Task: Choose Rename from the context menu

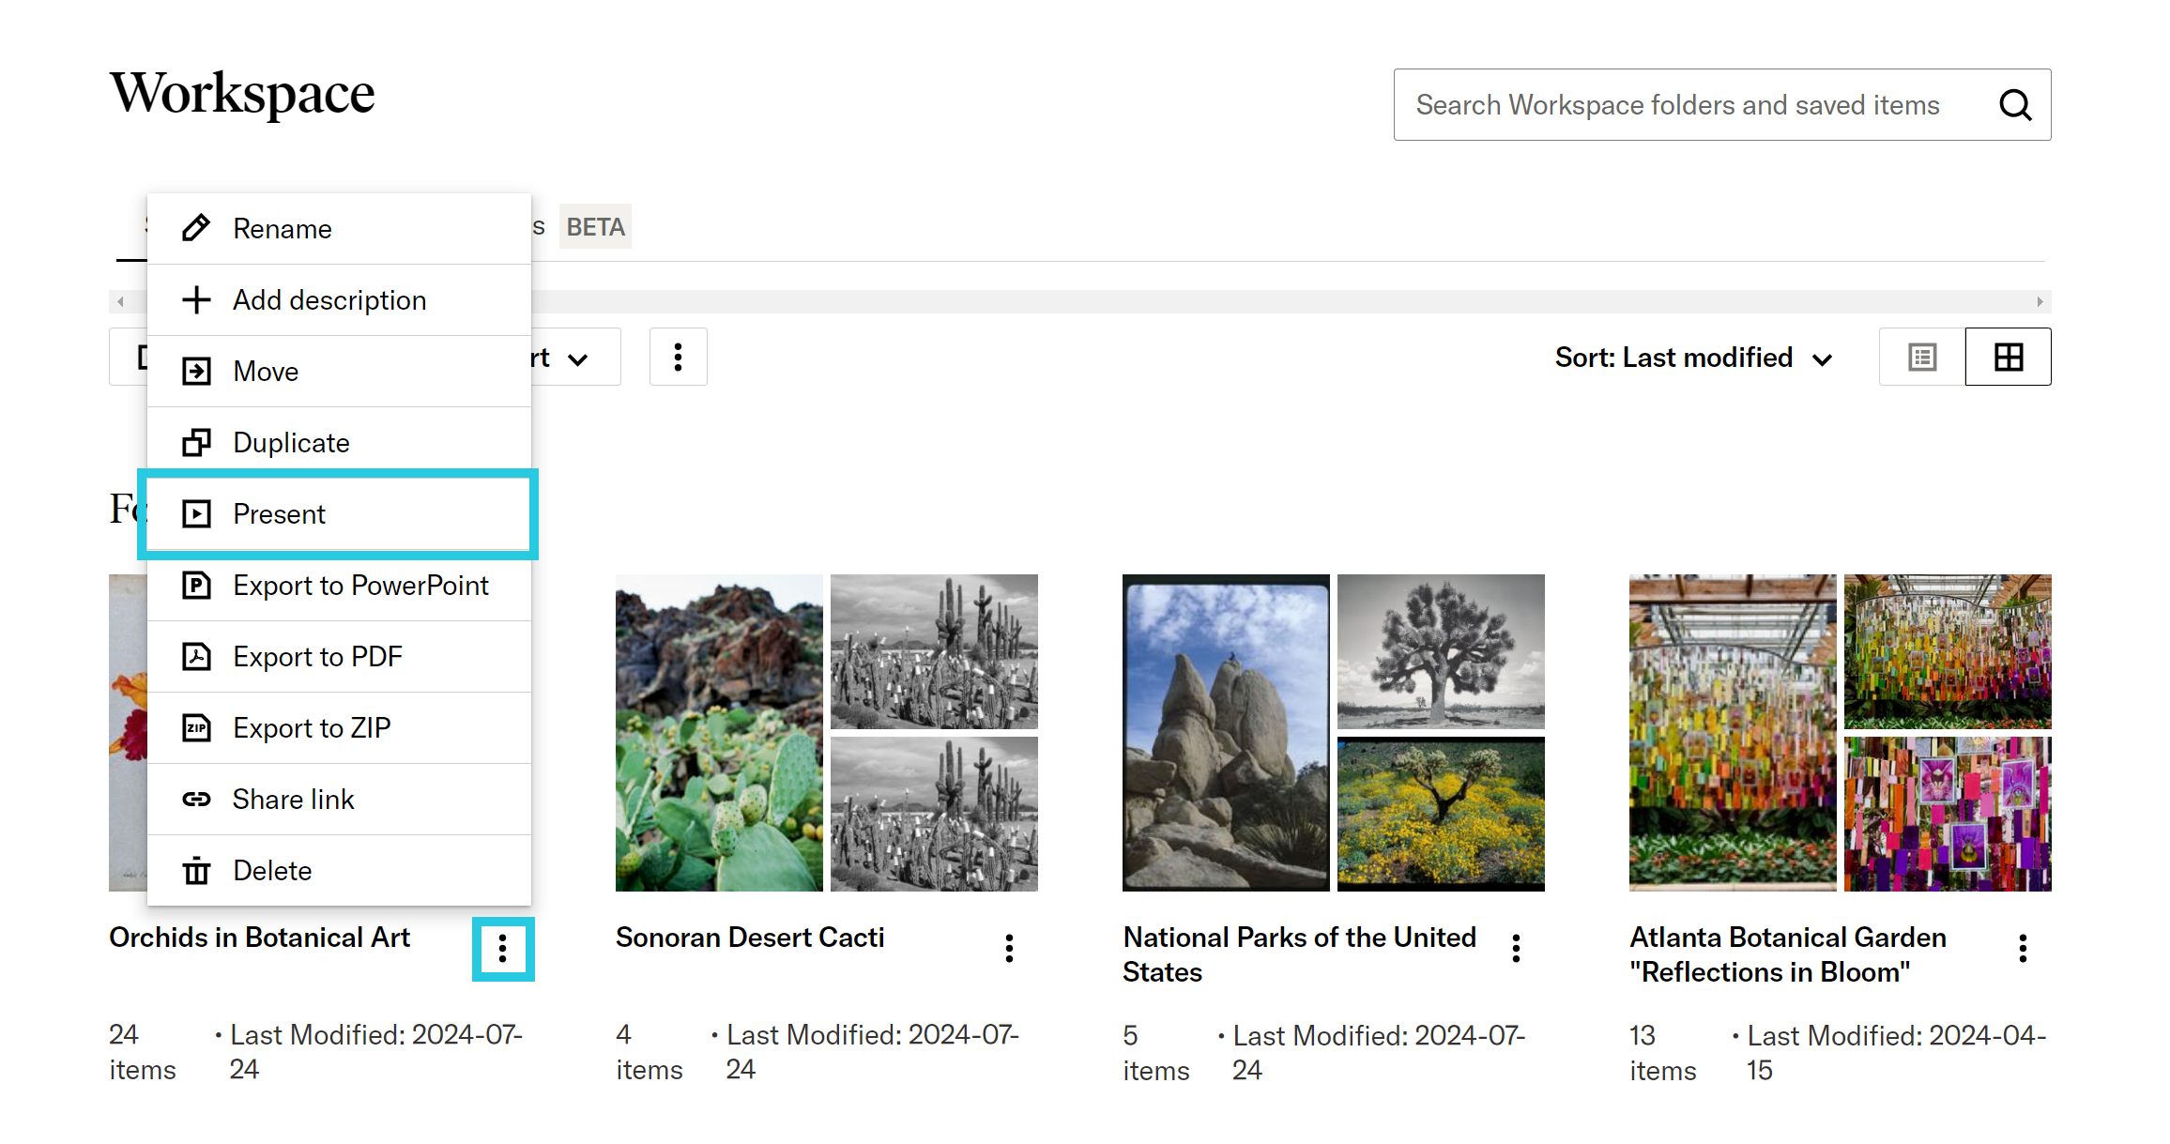Action: tap(339, 228)
